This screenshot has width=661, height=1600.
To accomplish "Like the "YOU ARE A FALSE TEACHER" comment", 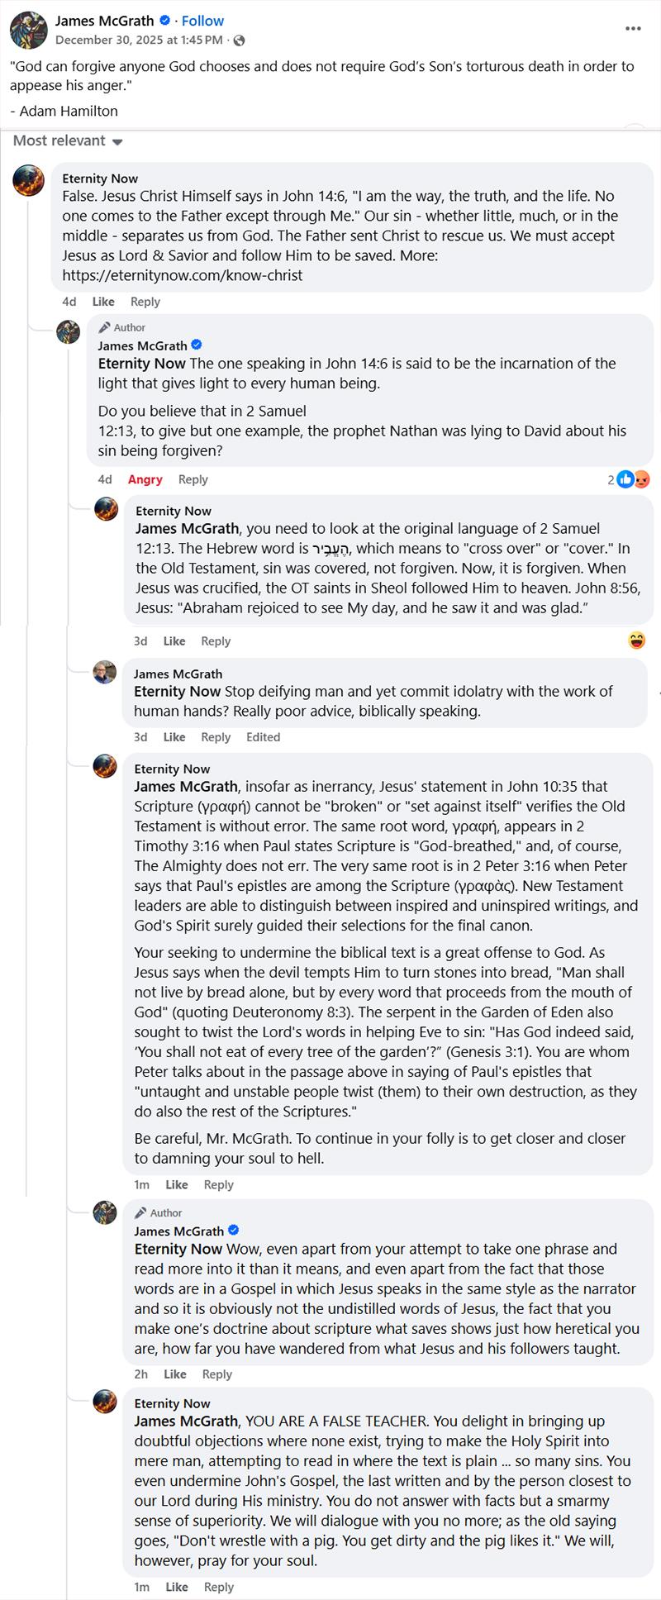I will coord(177,1587).
